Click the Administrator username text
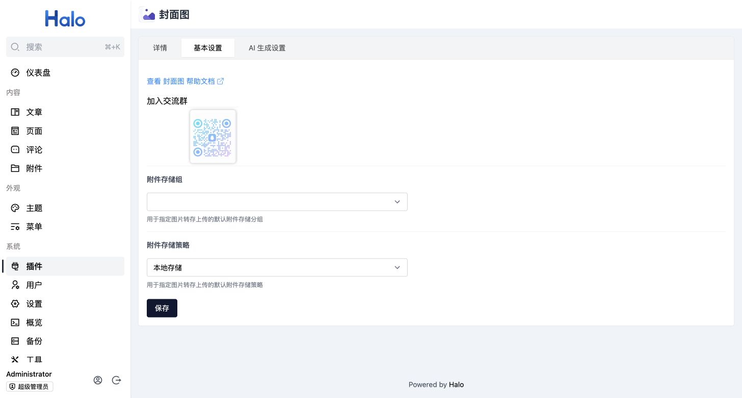 click(29, 374)
